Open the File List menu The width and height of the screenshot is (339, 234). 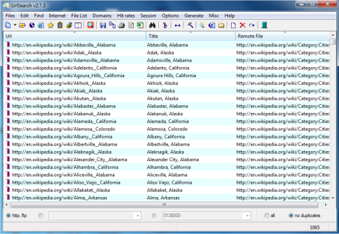pyautogui.click(x=79, y=16)
